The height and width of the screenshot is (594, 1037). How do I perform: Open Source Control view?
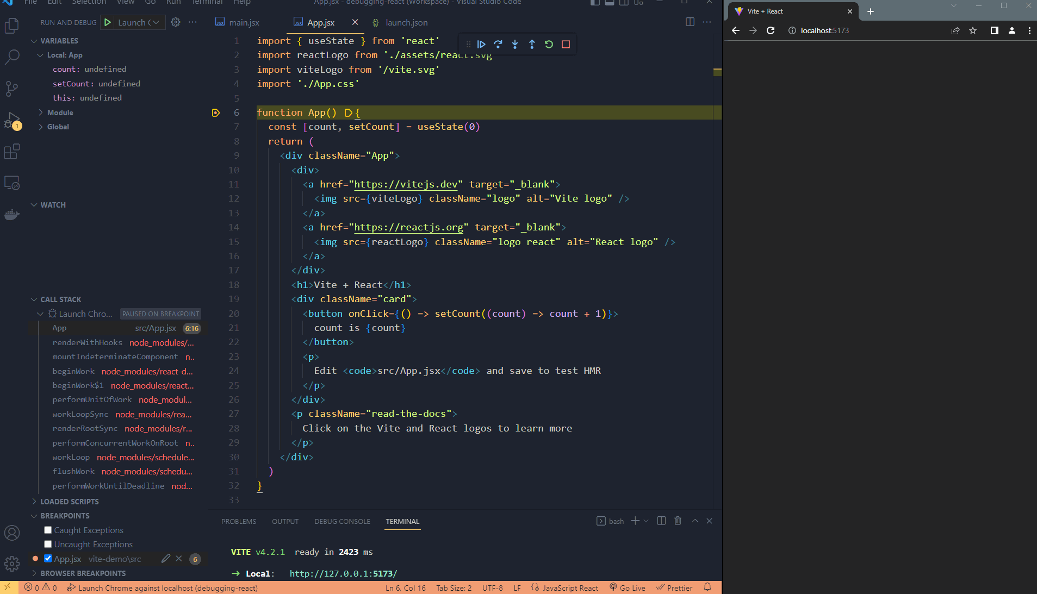click(x=12, y=88)
